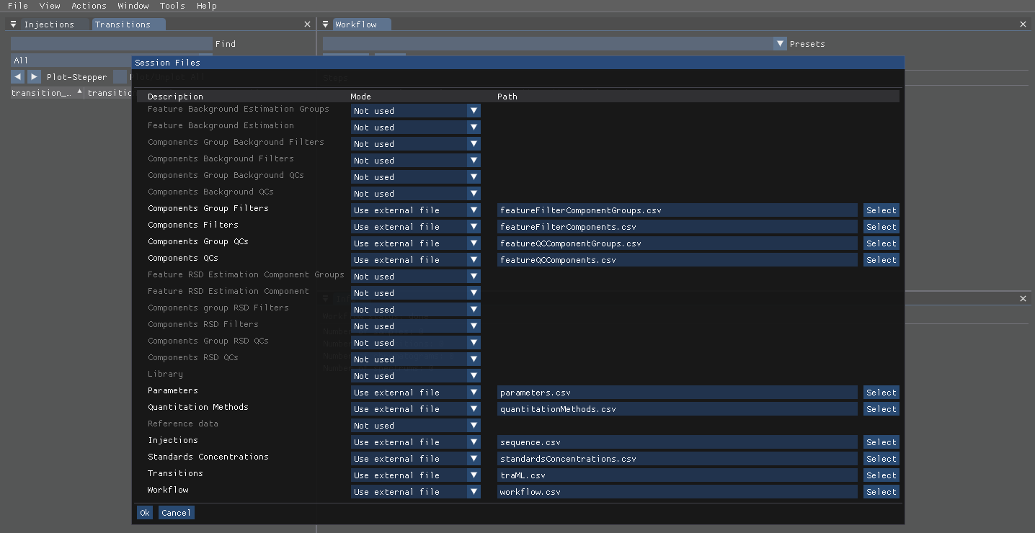Click the Session Files title bar
1035x533 pixels.
pyautogui.click(x=517, y=63)
